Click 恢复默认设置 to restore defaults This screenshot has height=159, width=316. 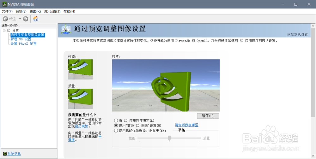click(x=297, y=34)
